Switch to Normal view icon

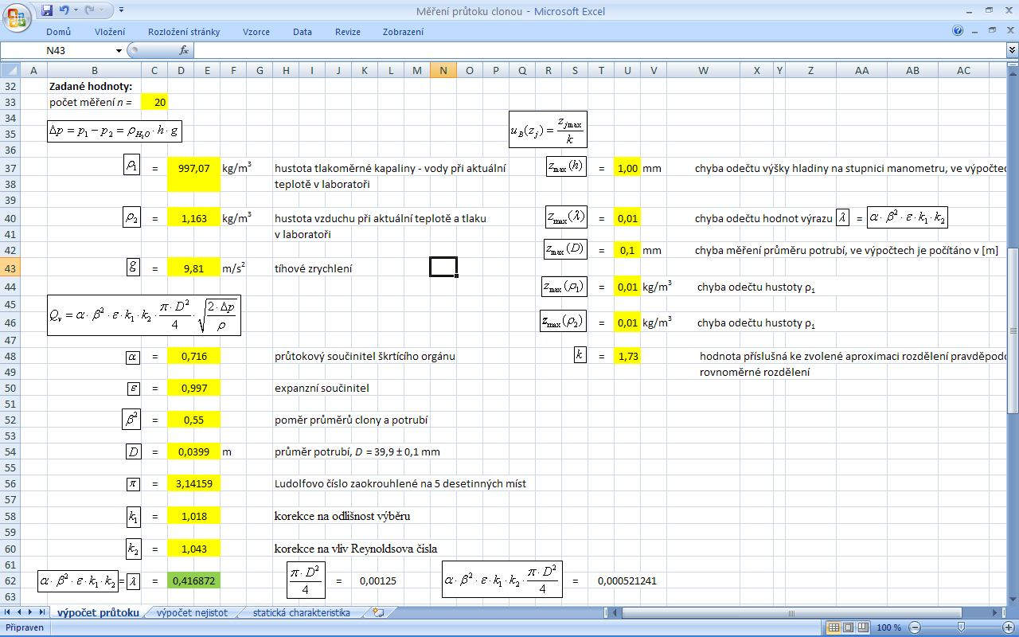(834, 627)
